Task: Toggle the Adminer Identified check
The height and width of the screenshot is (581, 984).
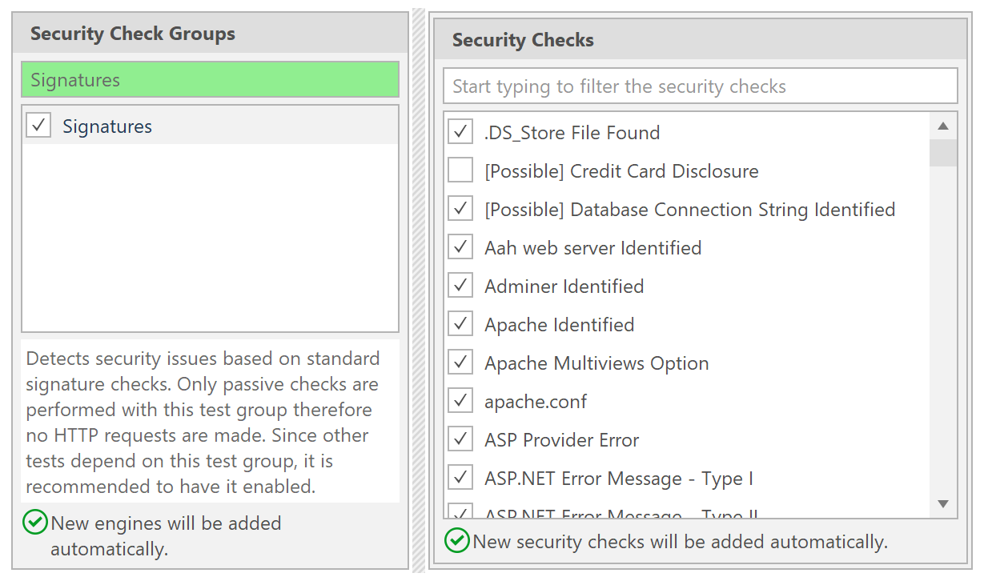Action: point(460,285)
